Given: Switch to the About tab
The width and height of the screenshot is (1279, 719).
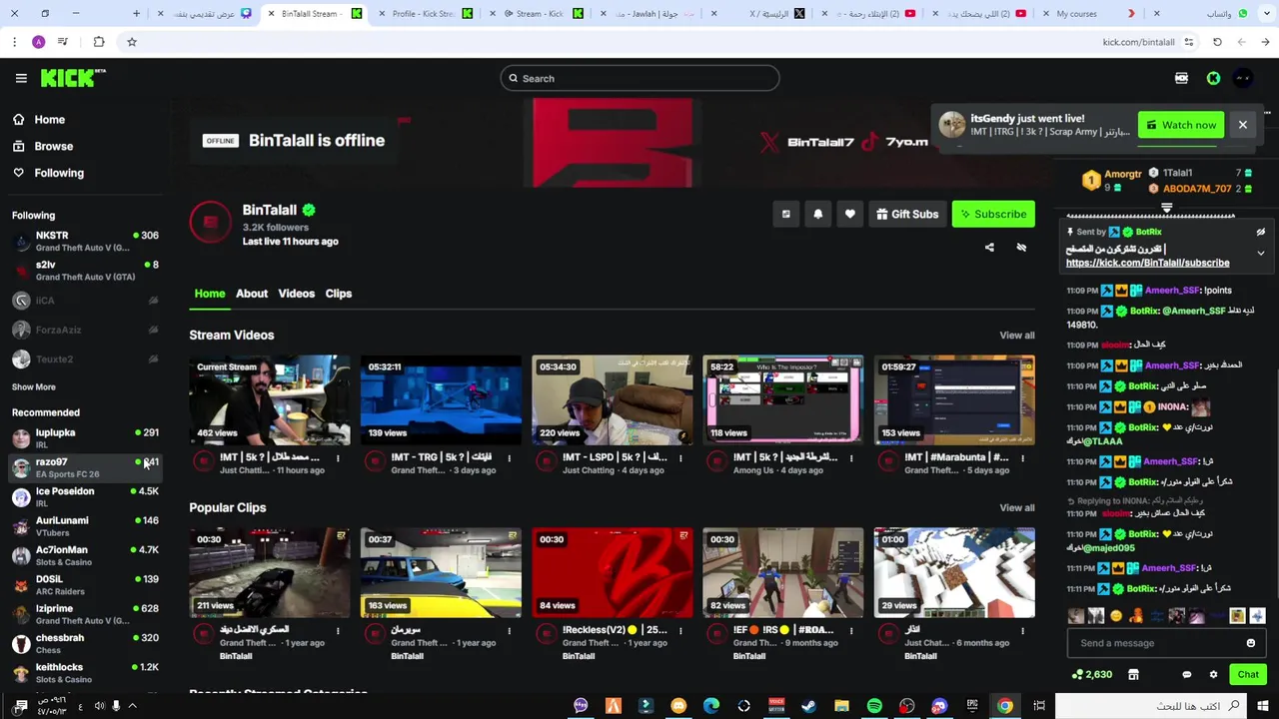Looking at the screenshot, I should tap(252, 294).
